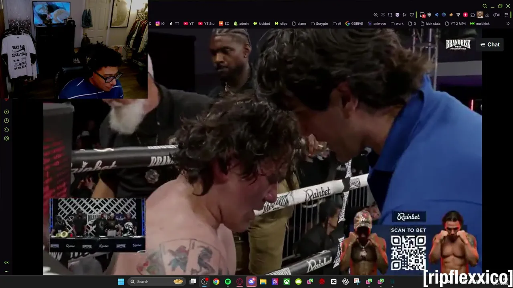This screenshot has height=288, width=513.
Task: Open Google Chrome from taskbar
Action: [216, 282]
